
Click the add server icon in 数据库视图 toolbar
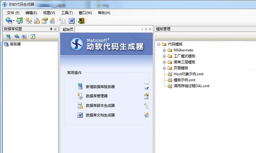pyautogui.click(x=8, y=37)
